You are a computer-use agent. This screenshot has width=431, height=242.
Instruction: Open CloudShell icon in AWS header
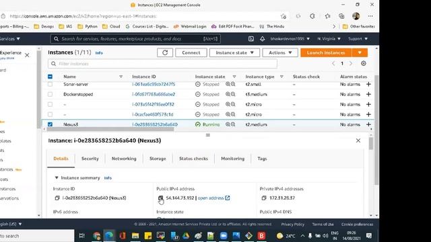[251, 39]
